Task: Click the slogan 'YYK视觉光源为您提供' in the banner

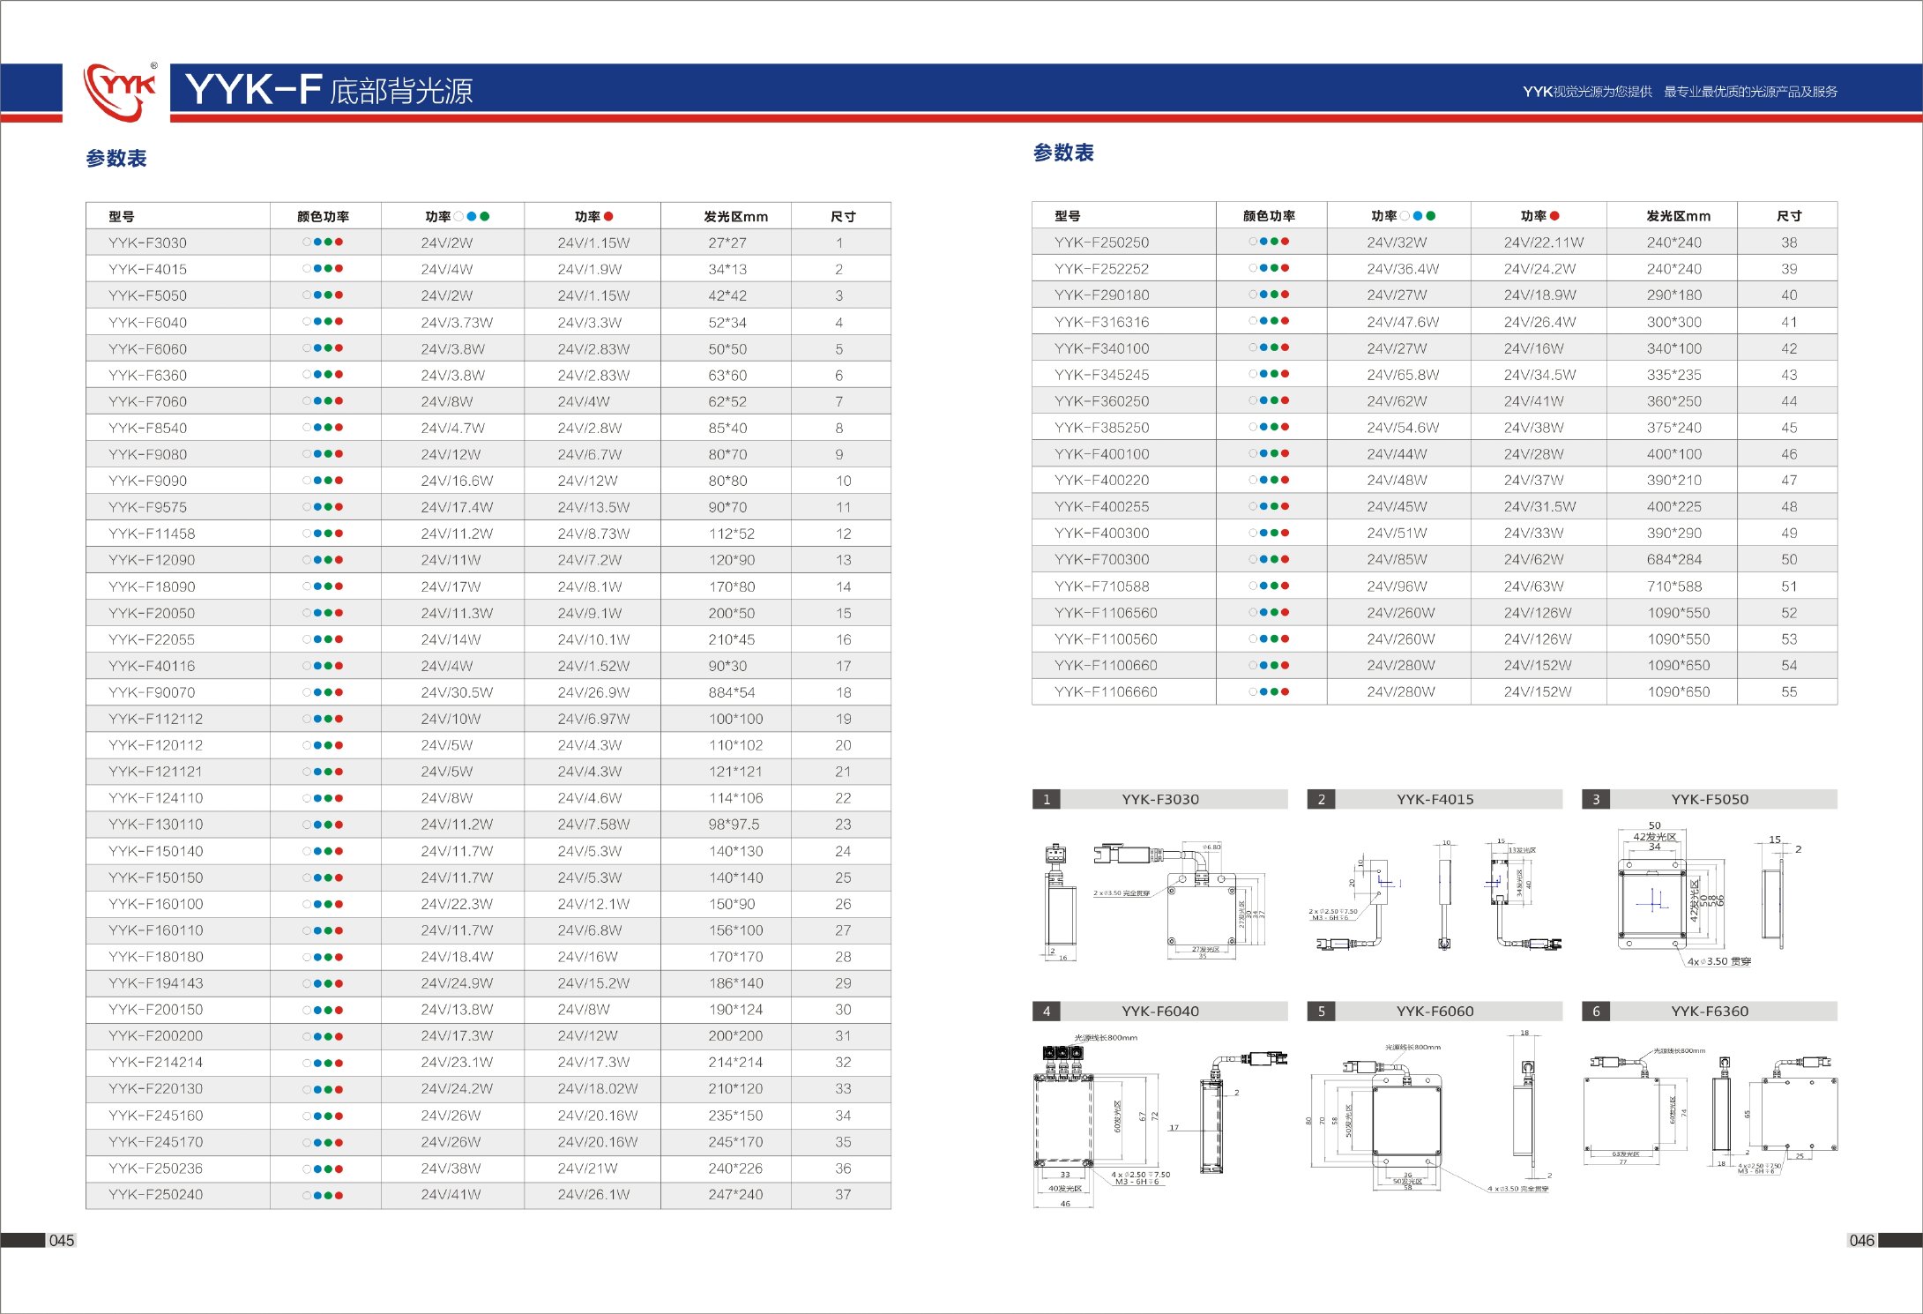Action: (x=1587, y=92)
